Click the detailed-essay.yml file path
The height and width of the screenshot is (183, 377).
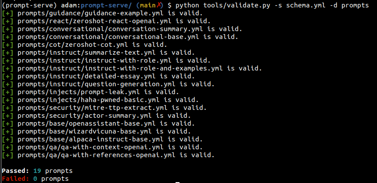pyautogui.click(x=84, y=76)
